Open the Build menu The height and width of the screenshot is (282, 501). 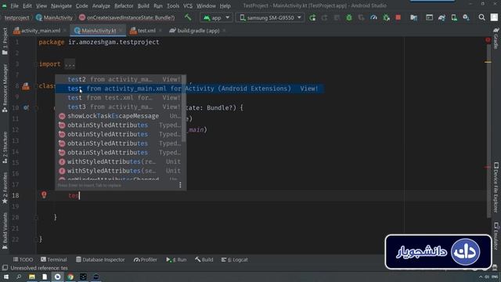143,5
